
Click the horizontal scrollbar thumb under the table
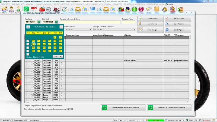click(x=28, y=102)
